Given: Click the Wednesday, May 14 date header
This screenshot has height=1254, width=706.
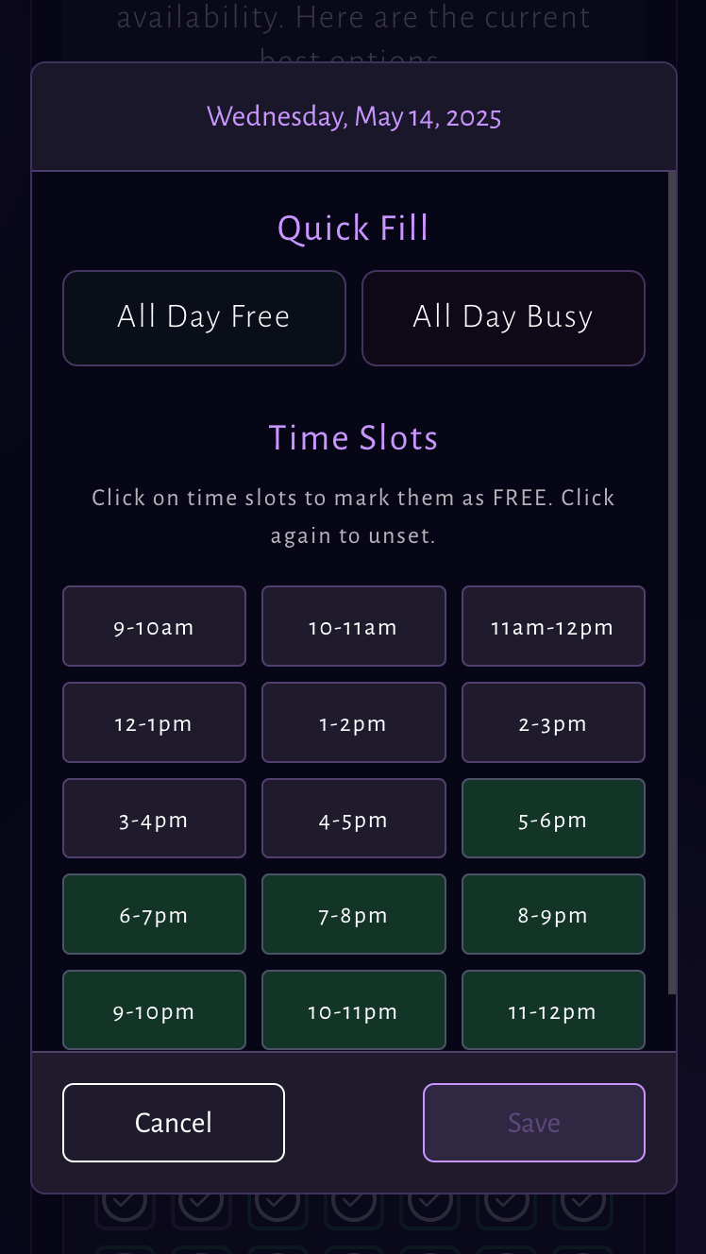Looking at the screenshot, I should point(353,116).
